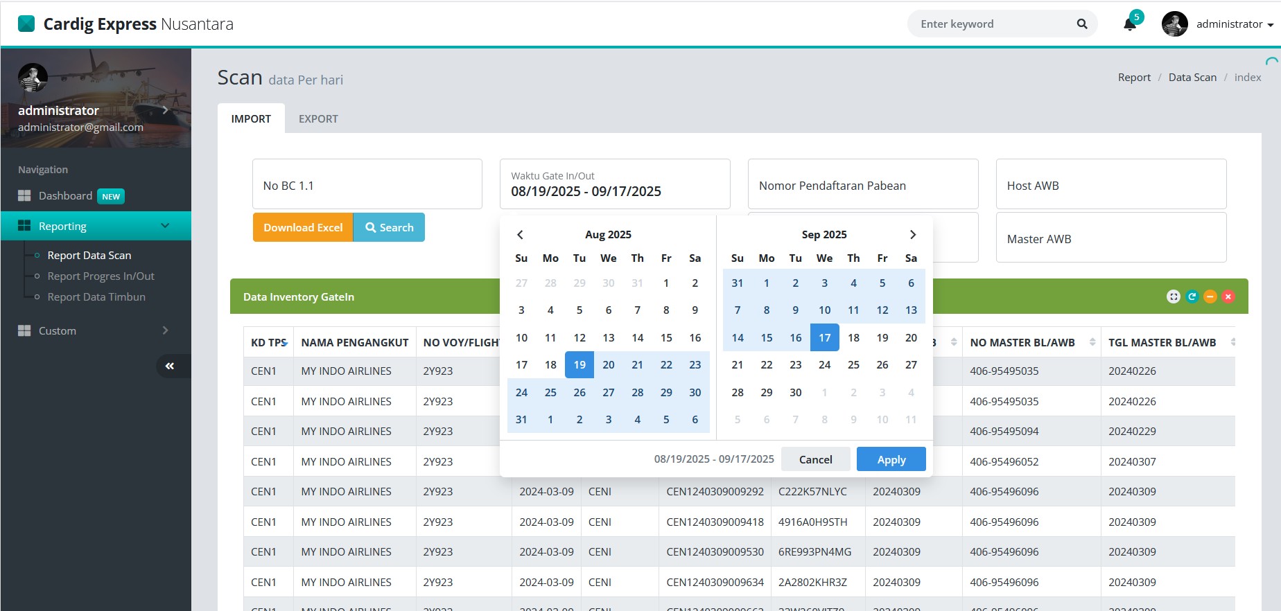The width and height of the screenshot is (1281, 611).
Task: Cancel the date range selection
Action: point(815,459)
